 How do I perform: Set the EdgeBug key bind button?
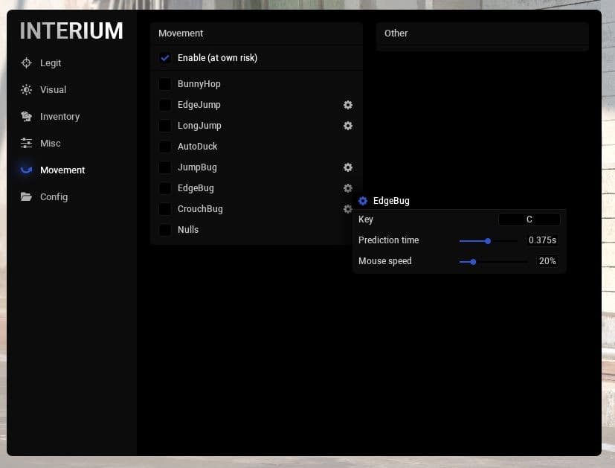point(529,219)
